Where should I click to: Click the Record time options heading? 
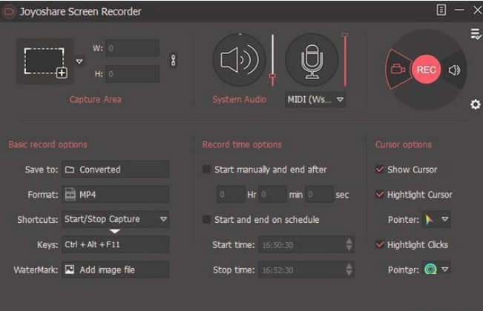242,144
